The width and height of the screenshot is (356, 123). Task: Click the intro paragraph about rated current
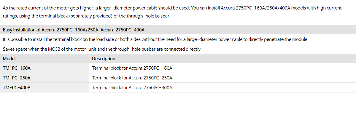tap(172, 12)
